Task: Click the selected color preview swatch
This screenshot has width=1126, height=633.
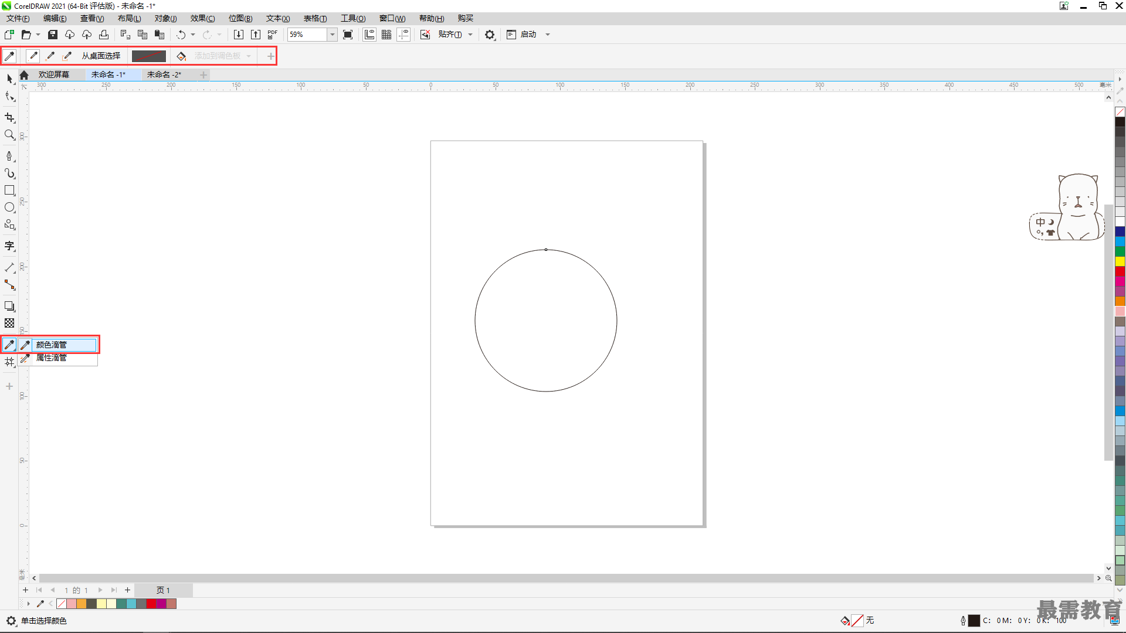Action: click(x=149, y=56)
